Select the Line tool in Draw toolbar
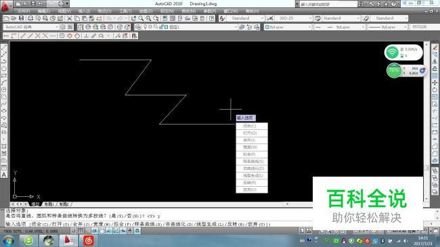The height and width of the screenshot is (247, 440). coord(4,47)
